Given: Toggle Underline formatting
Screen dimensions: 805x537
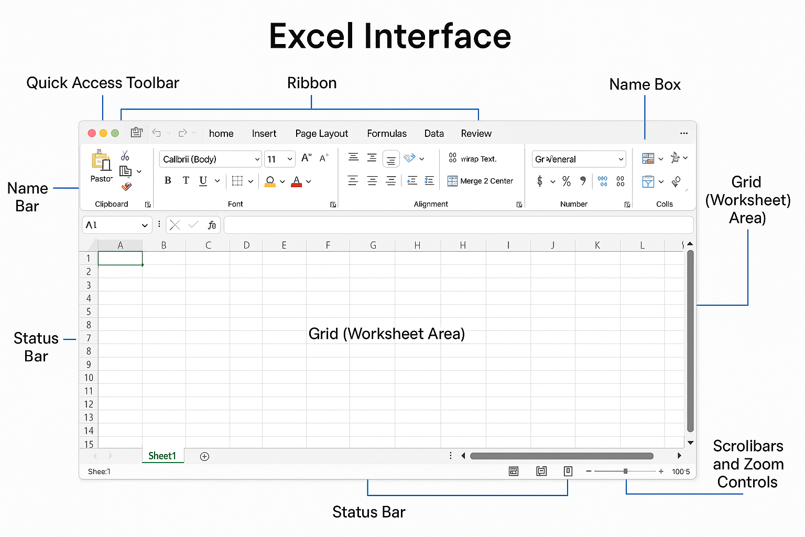Looking at the screenshot, I should point(203,181).
